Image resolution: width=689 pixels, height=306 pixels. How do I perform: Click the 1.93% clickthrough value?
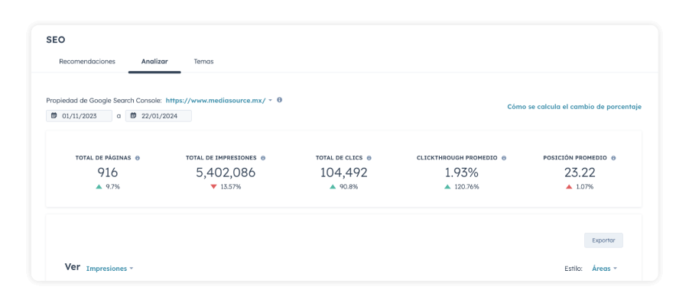(x=461, y=172)
